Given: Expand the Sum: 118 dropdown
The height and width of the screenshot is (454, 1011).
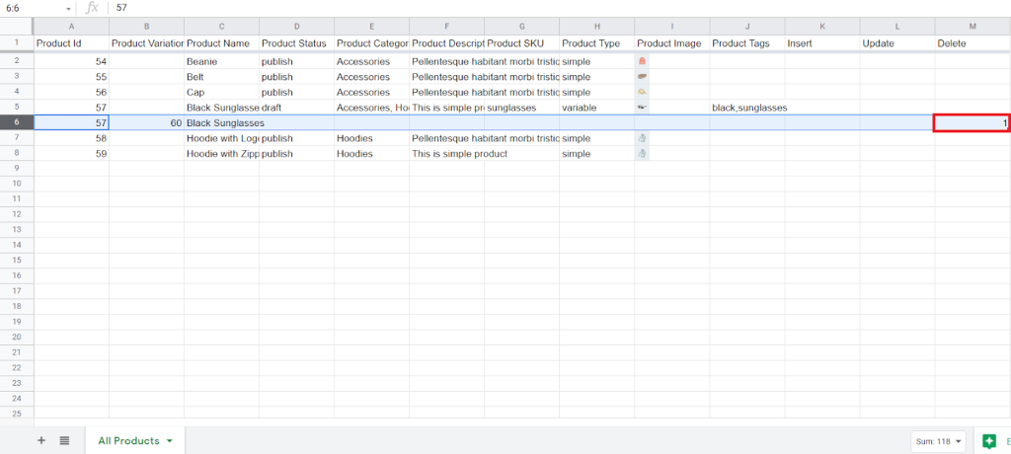Looking at the screenshot, I should click(x=957, y=442).
